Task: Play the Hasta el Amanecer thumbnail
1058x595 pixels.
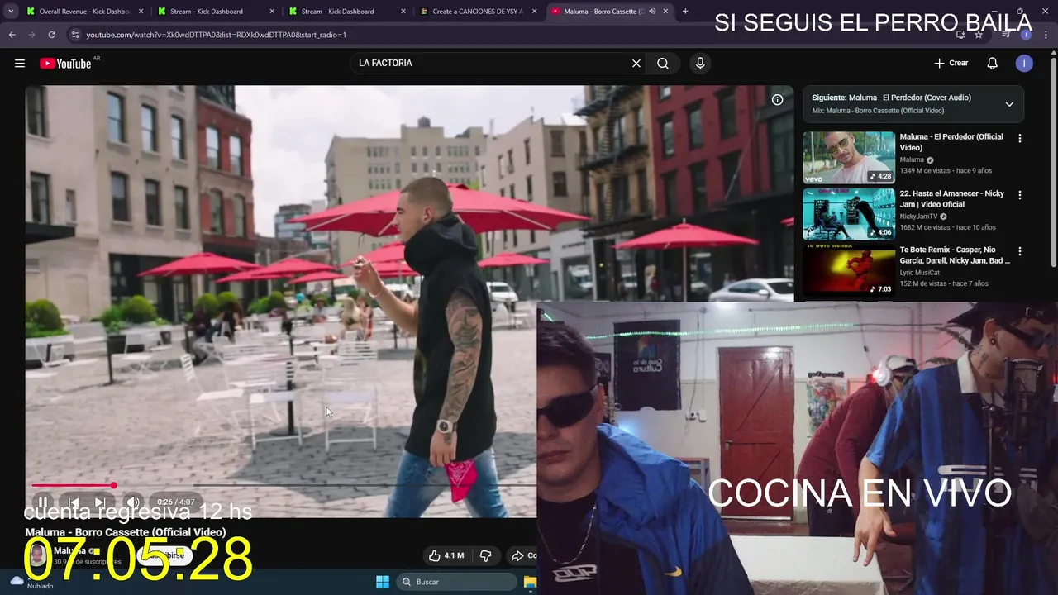Action: coord(849,214)
